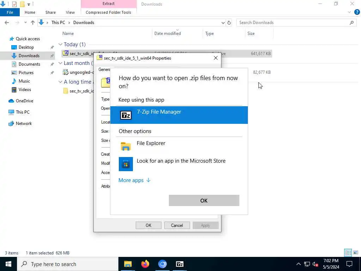The height and width of the screenshot is (271, 361).
Task: Confirm app choice with the dialog OK button
Action: [204, 200]
